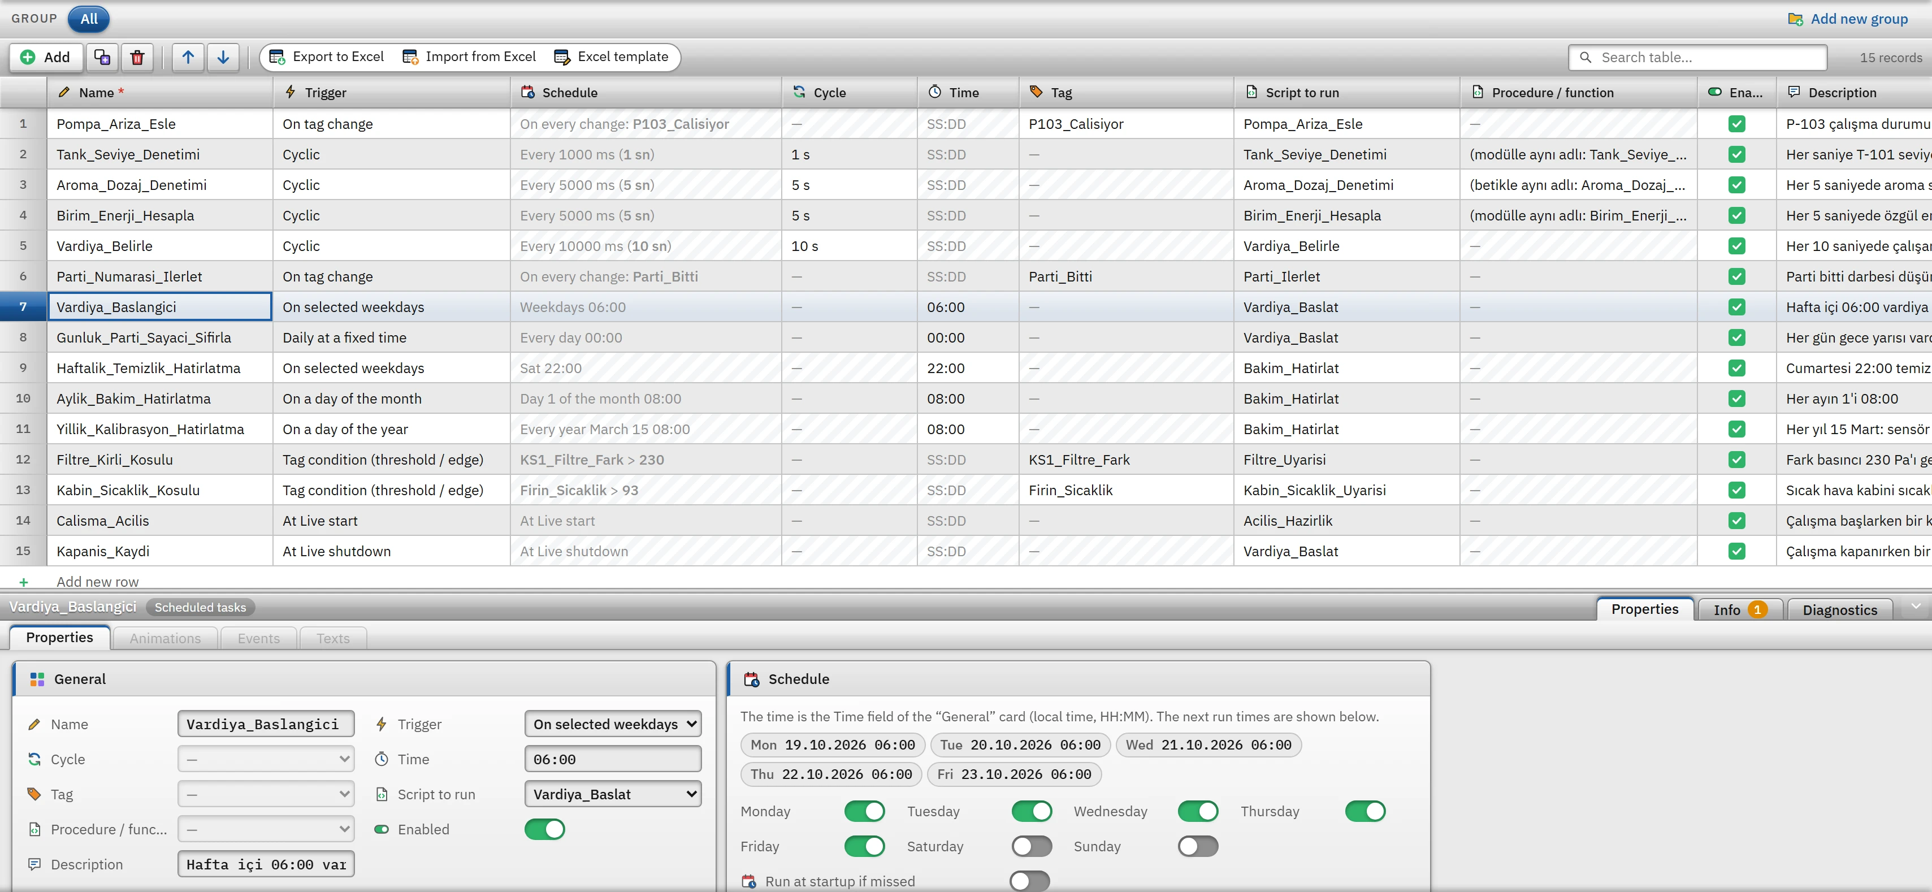Turn on the Saturday schedule toggle
Viewport: 1932px width, 892px height.
[1032, 847]
